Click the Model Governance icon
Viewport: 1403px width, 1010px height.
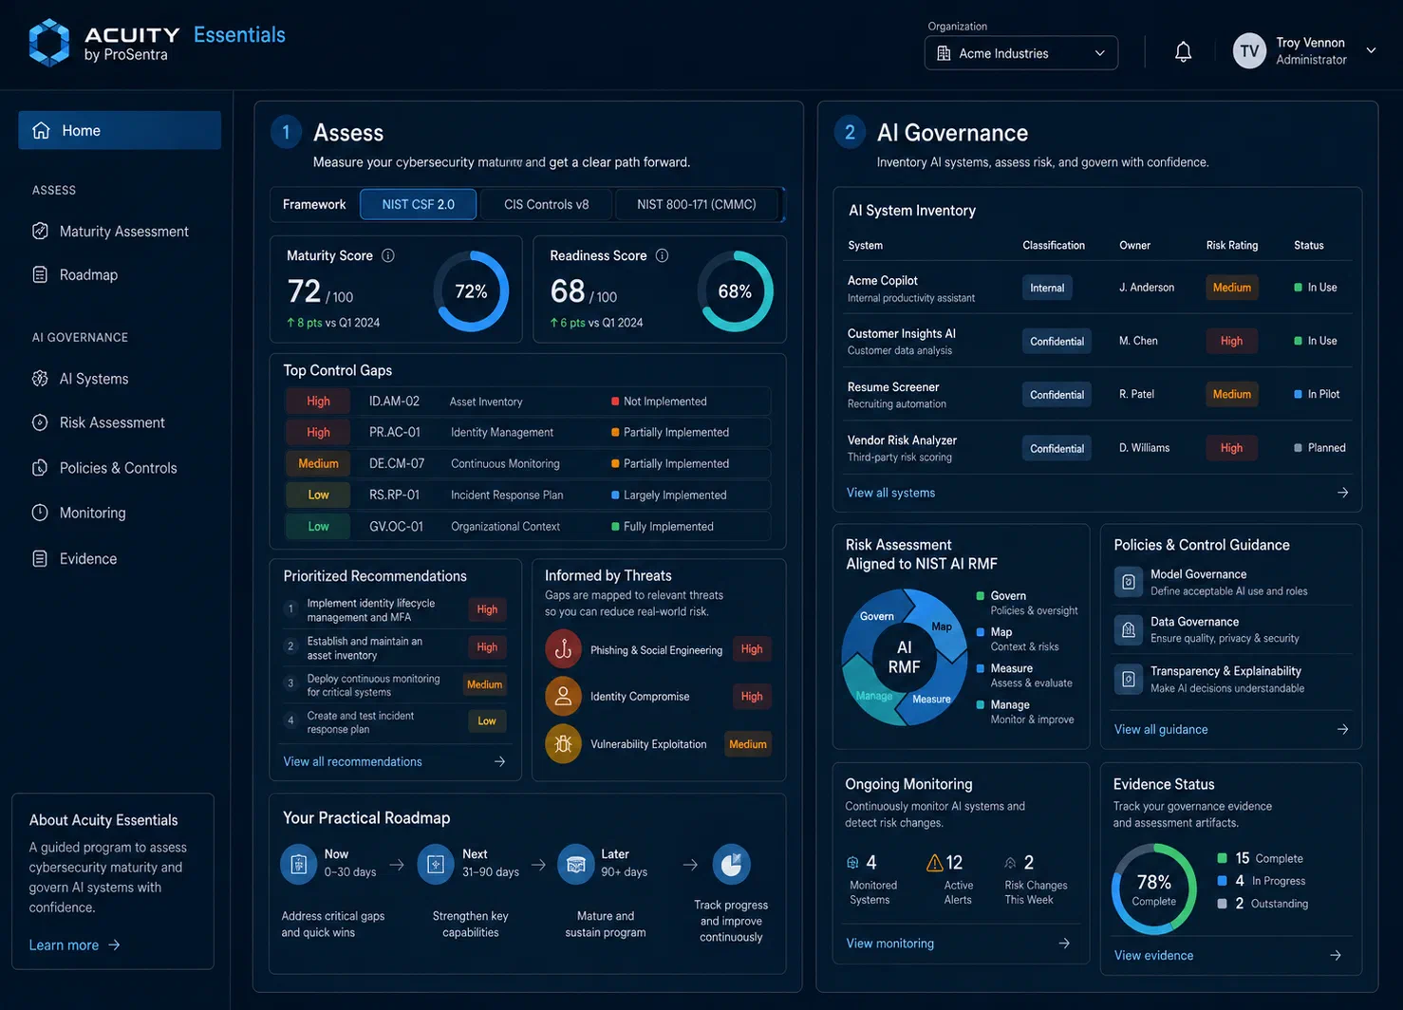click(1129, 582)
